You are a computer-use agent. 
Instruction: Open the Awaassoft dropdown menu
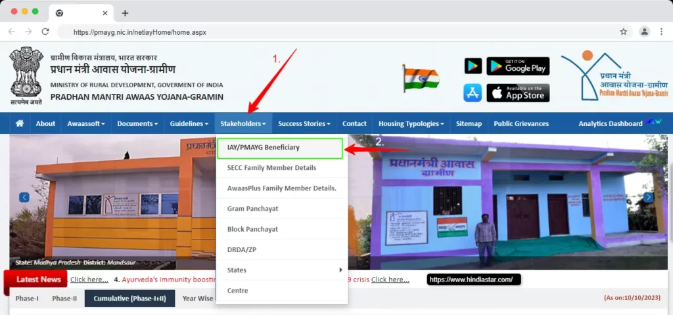(x=86, y=123)
